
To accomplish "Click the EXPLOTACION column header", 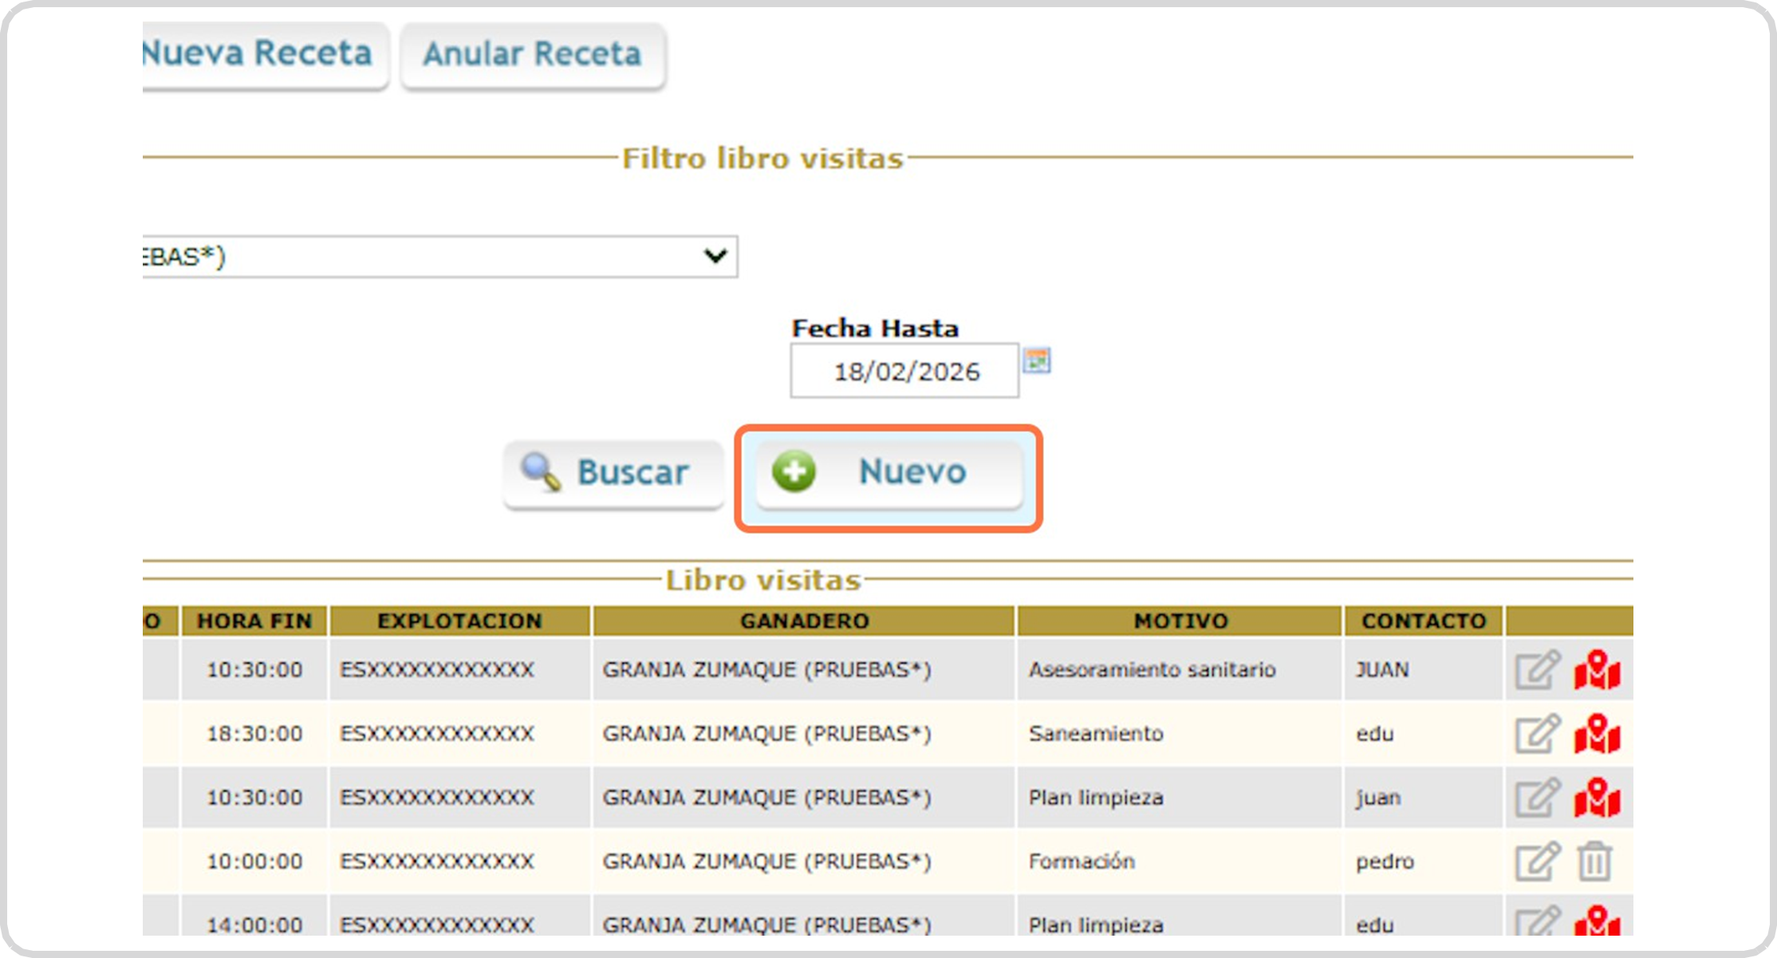I will tap(459, 621).
